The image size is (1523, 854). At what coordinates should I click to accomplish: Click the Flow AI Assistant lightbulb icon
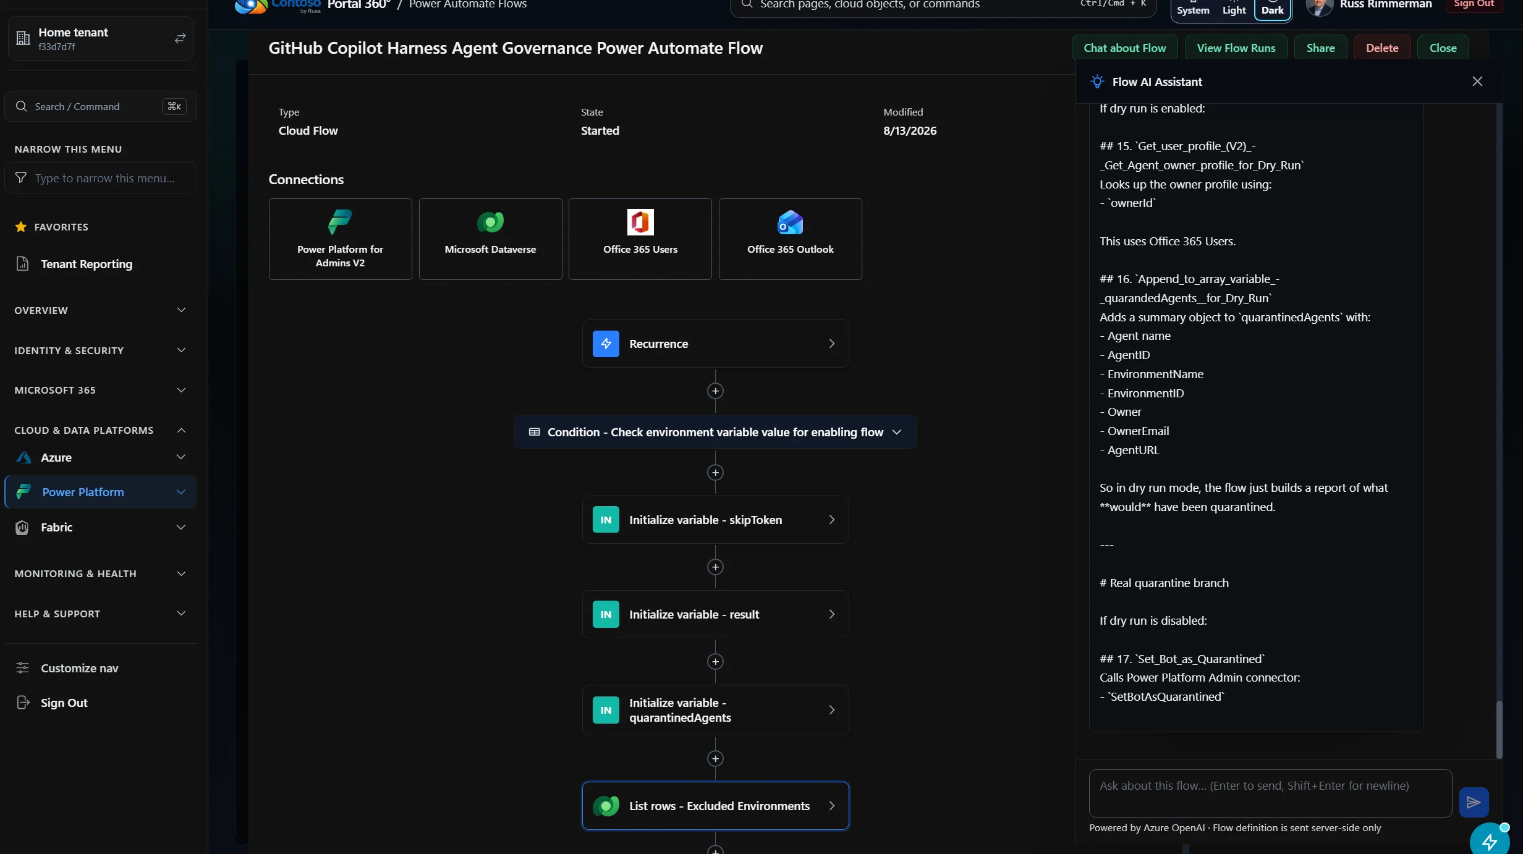[1097, 82]
